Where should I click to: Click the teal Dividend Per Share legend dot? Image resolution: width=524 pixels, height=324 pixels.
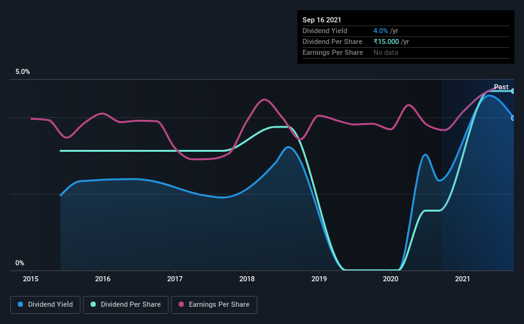[93, 304]
